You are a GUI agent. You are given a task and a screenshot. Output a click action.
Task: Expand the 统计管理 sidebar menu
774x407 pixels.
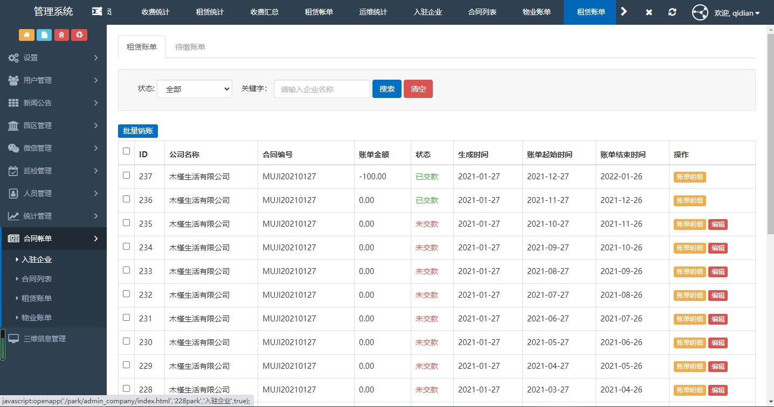point(53,216)
